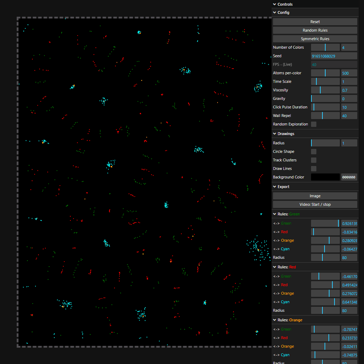Enable the Draw Lines checkbox
364x364 pixels.
(314, 169)
